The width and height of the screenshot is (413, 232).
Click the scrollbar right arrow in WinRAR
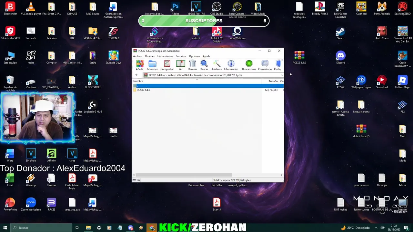tap(282, 175)
